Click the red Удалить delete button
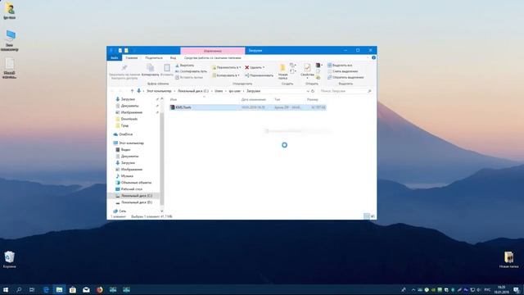 coord(255,67)
